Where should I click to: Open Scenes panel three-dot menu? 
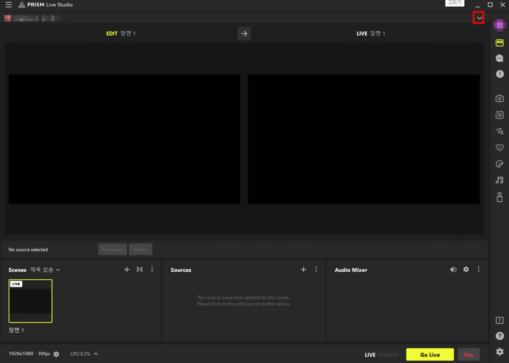152,269
